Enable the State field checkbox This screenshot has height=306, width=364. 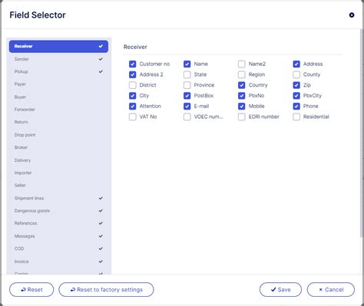click(x=187, y=74)
